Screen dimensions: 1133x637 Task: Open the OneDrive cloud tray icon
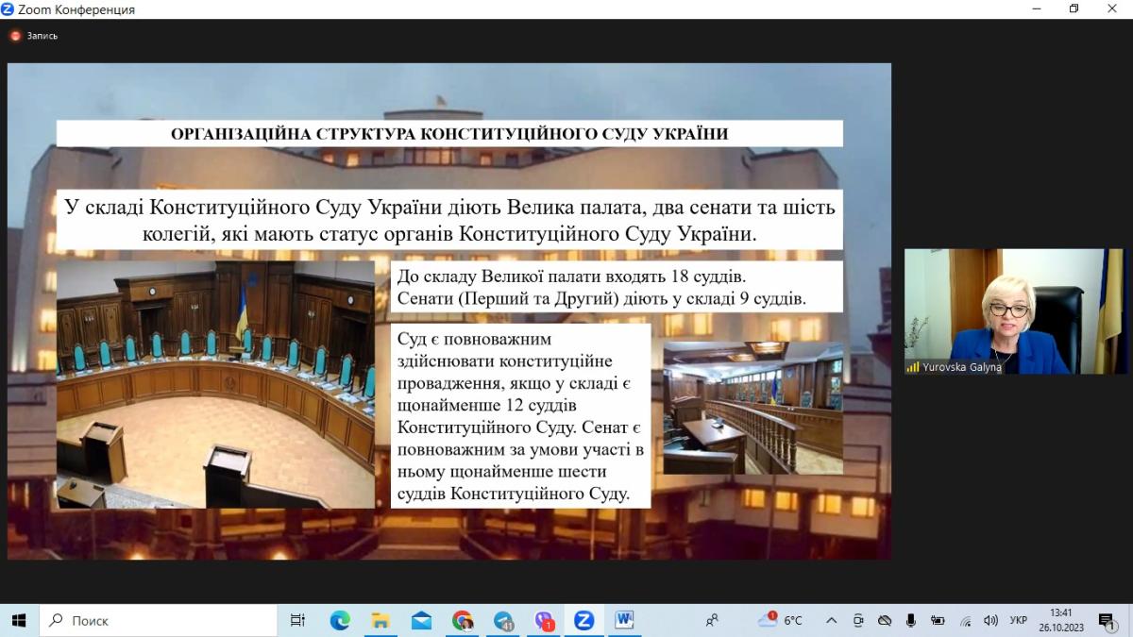pyautogui.click(x=885, y=620)
